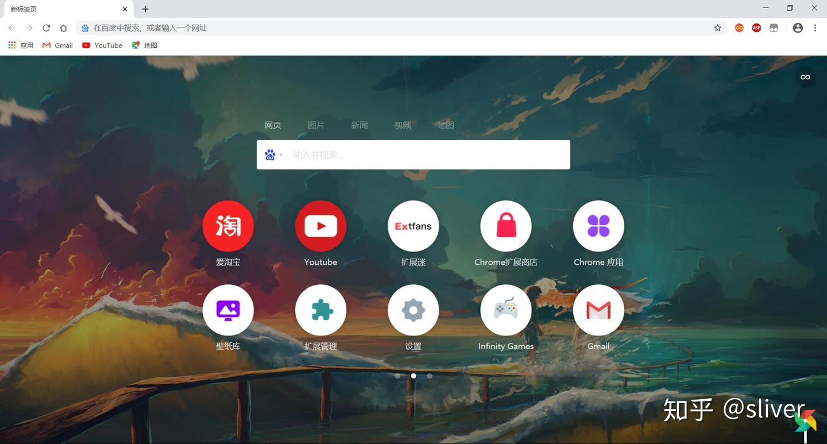Open the Chrome profile account icon
Screen dimensions: 827x444
click(798, 28)
